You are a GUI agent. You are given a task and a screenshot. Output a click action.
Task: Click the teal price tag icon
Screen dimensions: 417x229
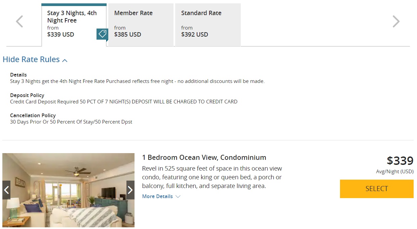point(102,34)
